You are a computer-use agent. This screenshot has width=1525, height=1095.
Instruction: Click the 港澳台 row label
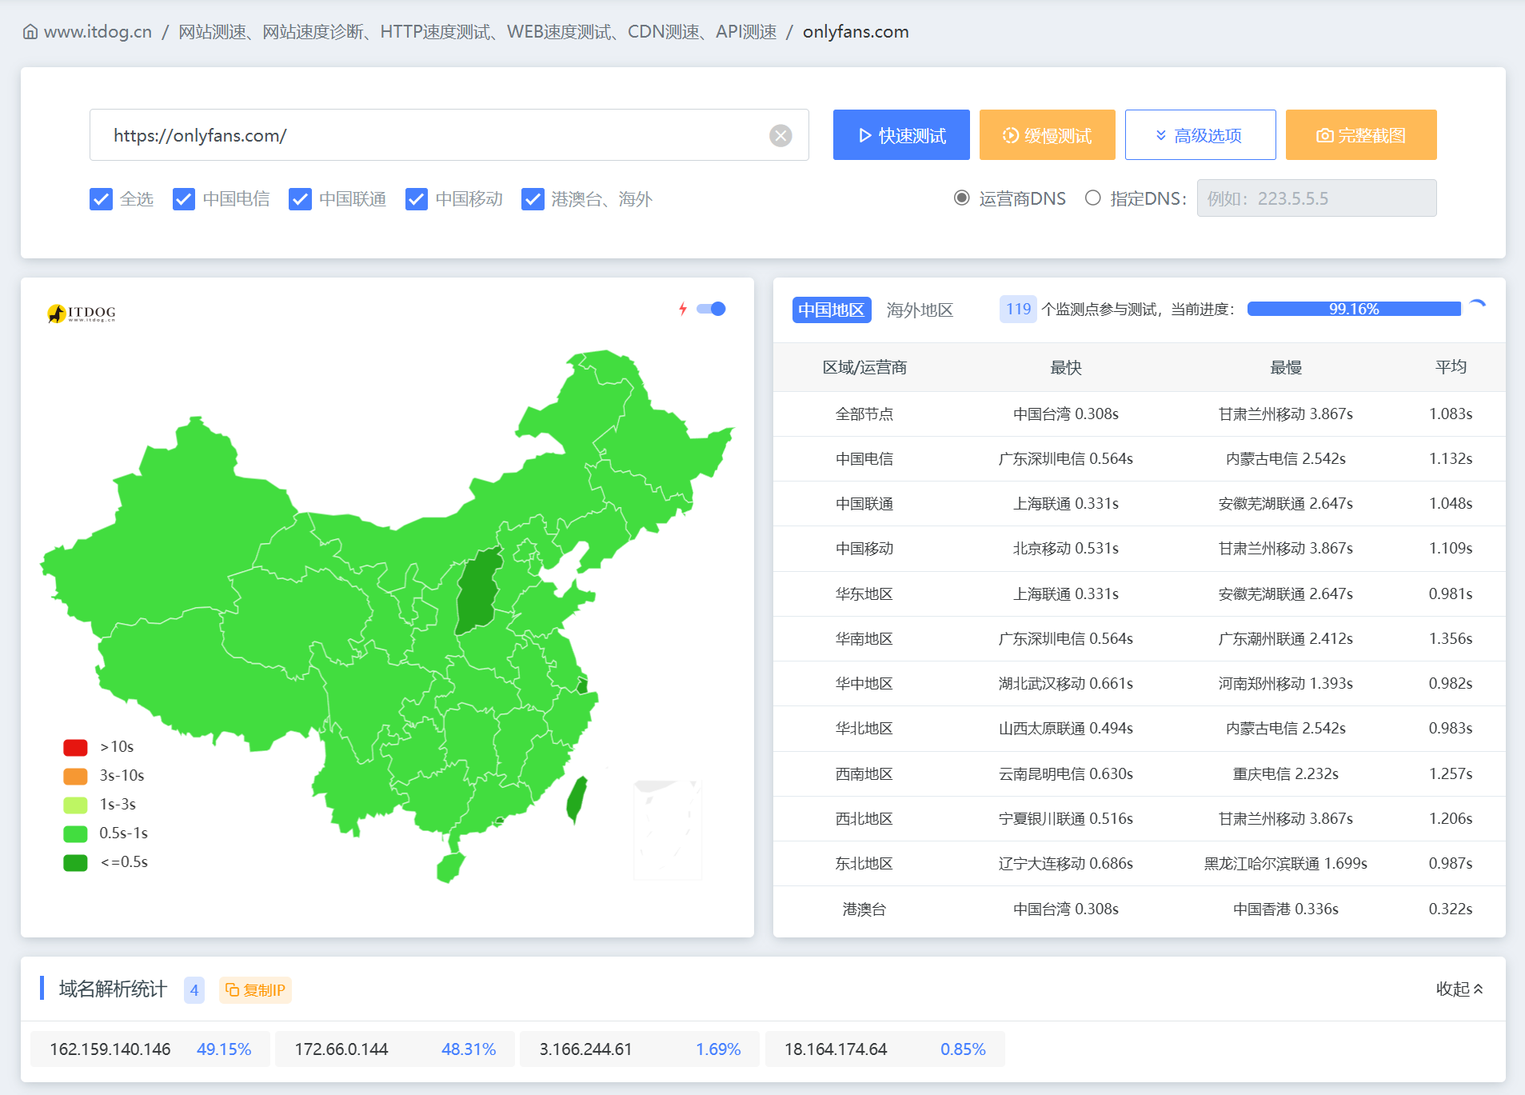point(864,909)
